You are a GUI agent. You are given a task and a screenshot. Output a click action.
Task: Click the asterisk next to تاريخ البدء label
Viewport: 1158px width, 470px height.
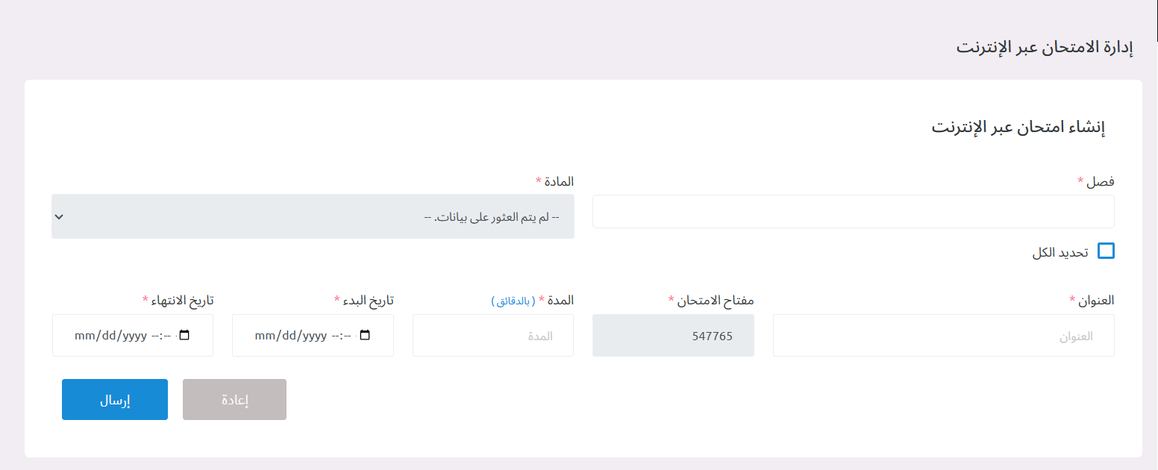[338, 299]
